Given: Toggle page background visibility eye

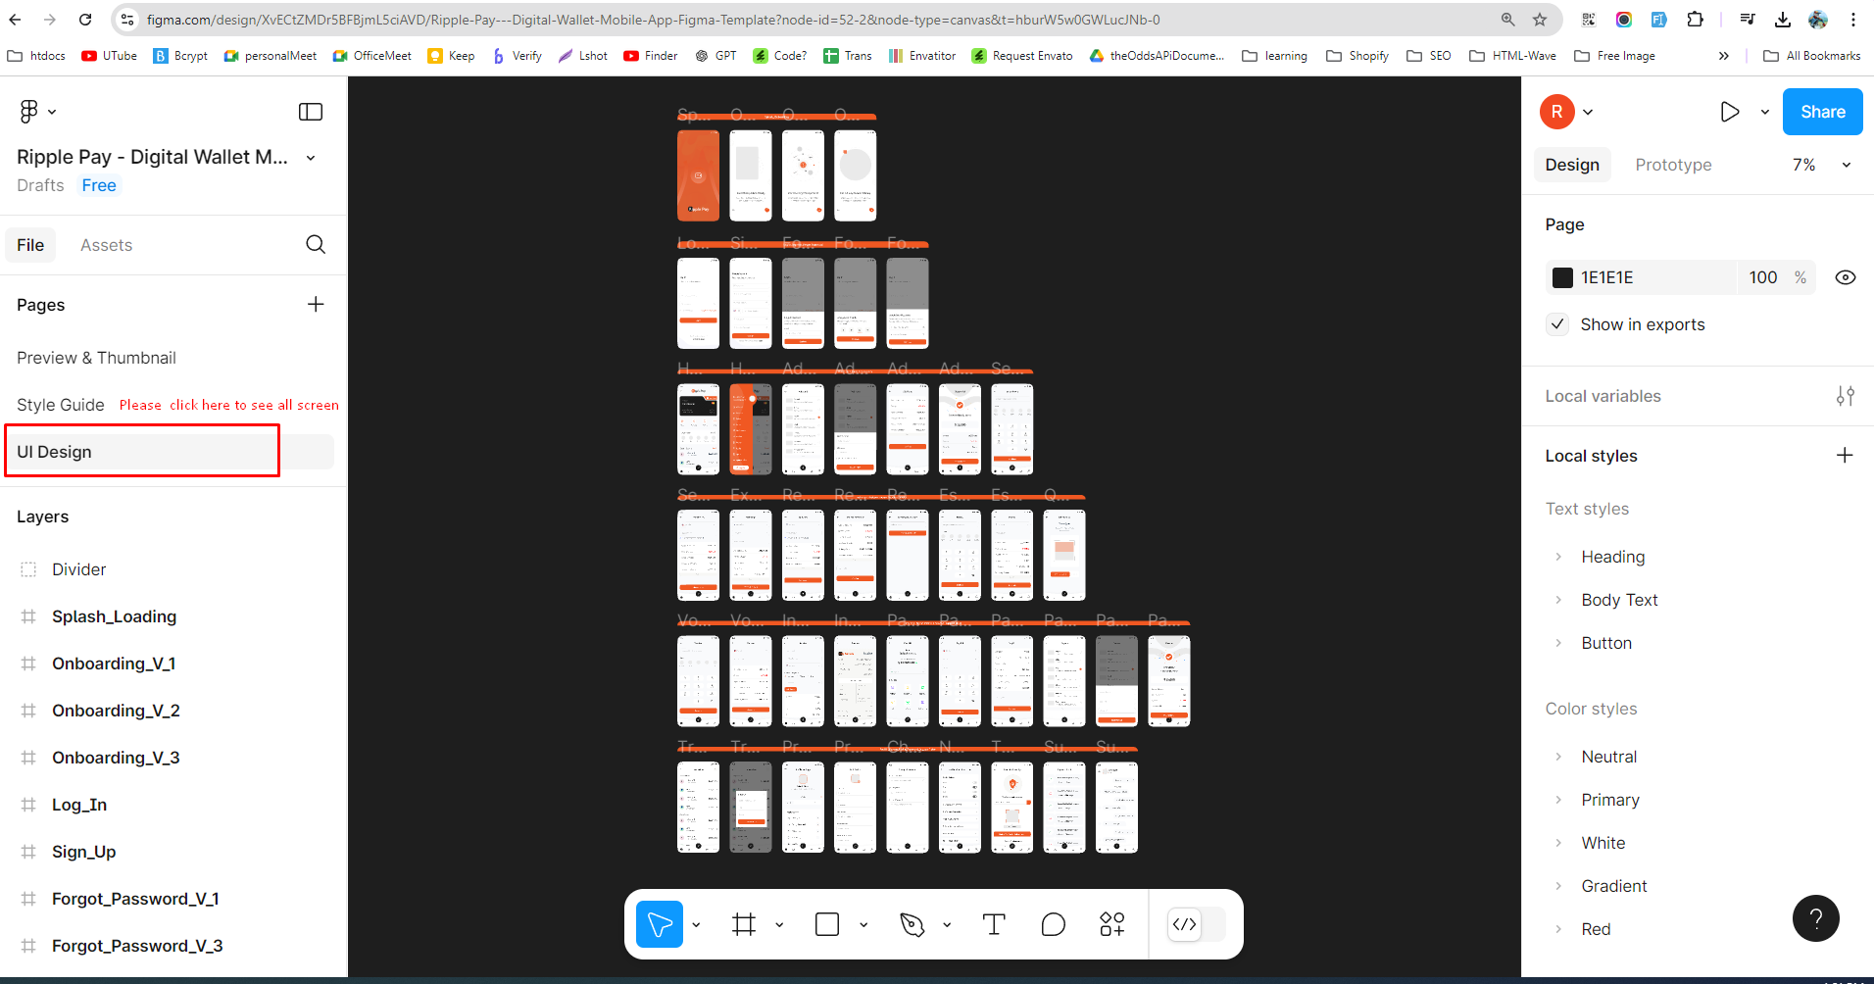Looking at the screenshot, I should click(x=1846, y=277).
